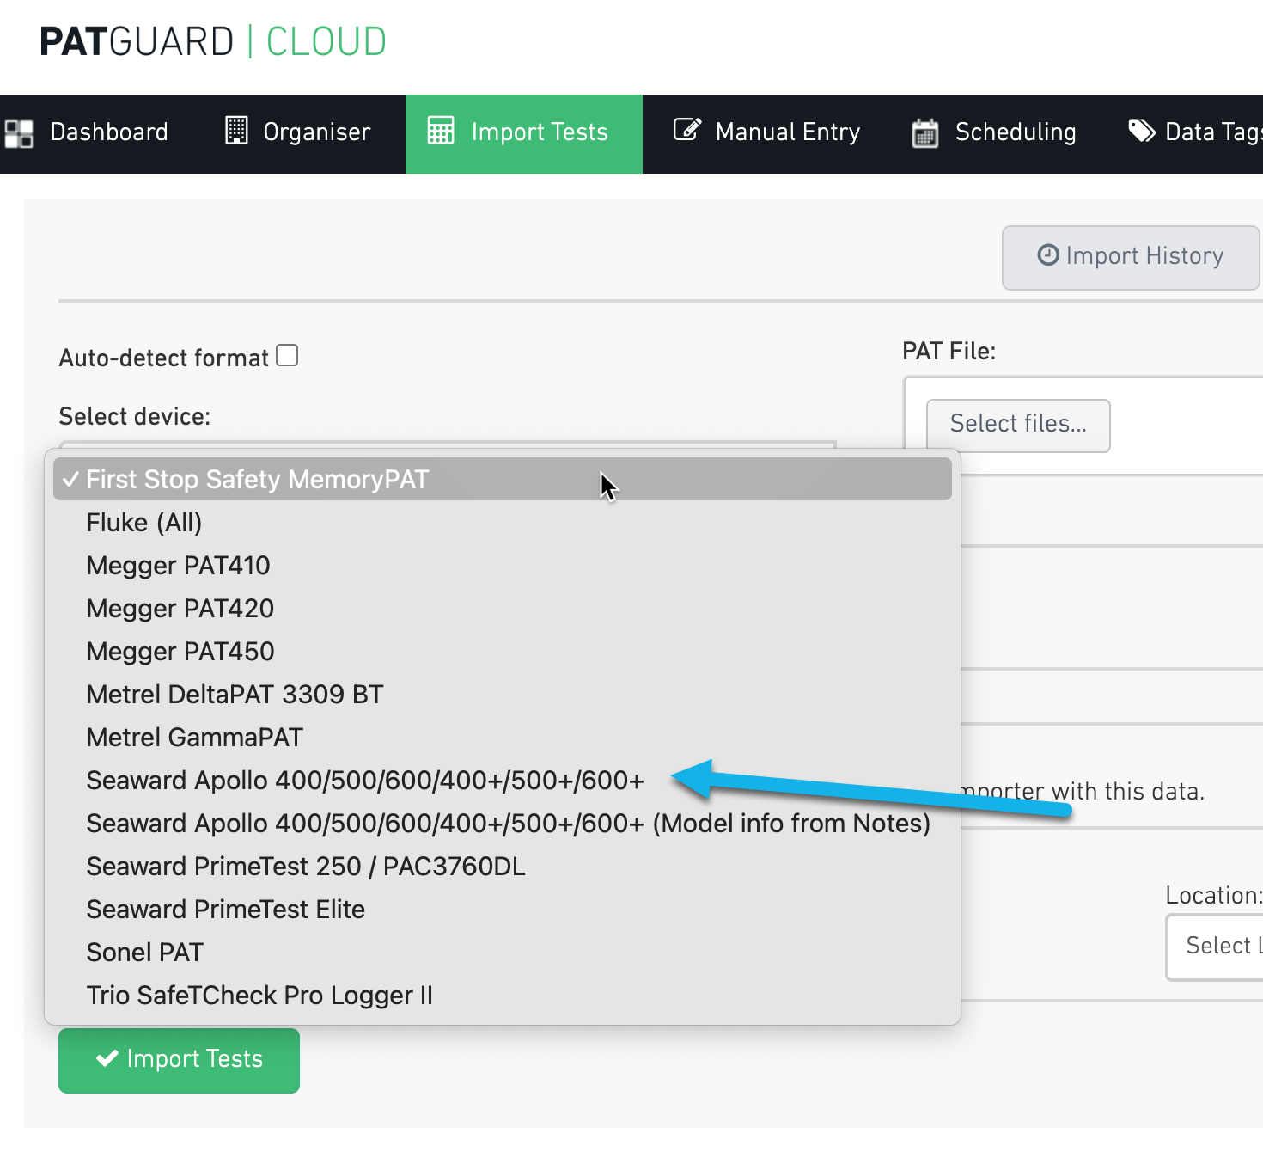Click the checkmark icon on Import Tests button
The width and height of the screenshot is (1263, 1152).
point(107,1058)
